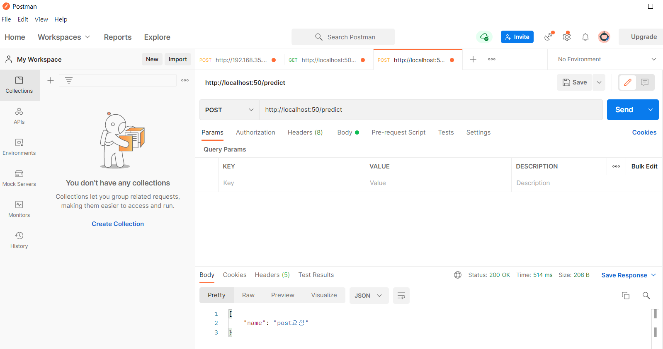Switch to the Pre-request Script tab

point(398,132)
